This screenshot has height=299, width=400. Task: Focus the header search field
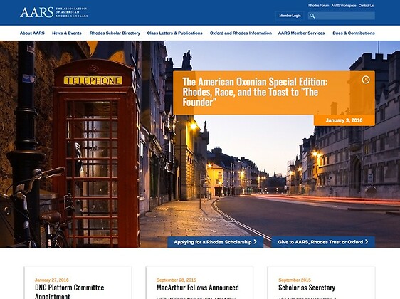pyautogui.click(x=342, y=16)
